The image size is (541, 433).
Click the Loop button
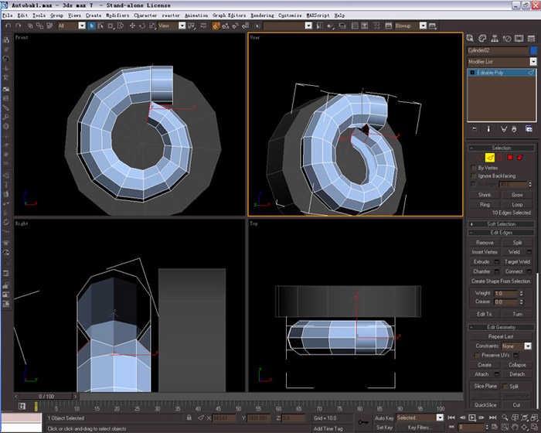point(517,205)
